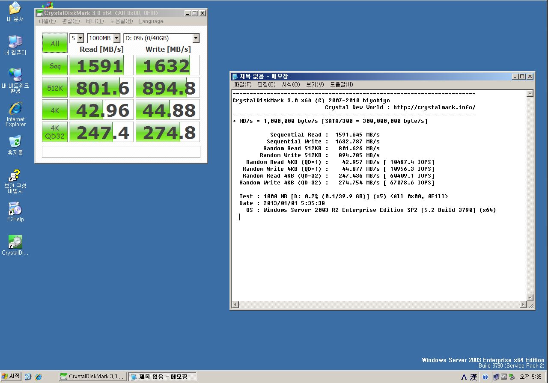
Task: Start the 512K random test
Action: (x=55, y=88)
